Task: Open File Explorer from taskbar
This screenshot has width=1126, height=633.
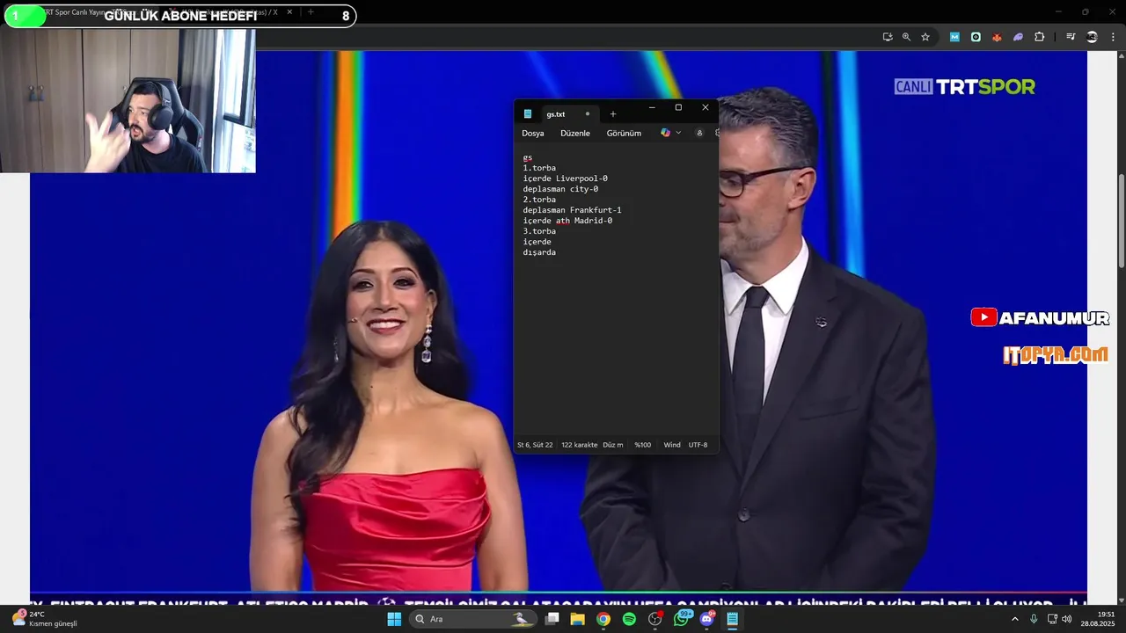Action: pos(577,619)
